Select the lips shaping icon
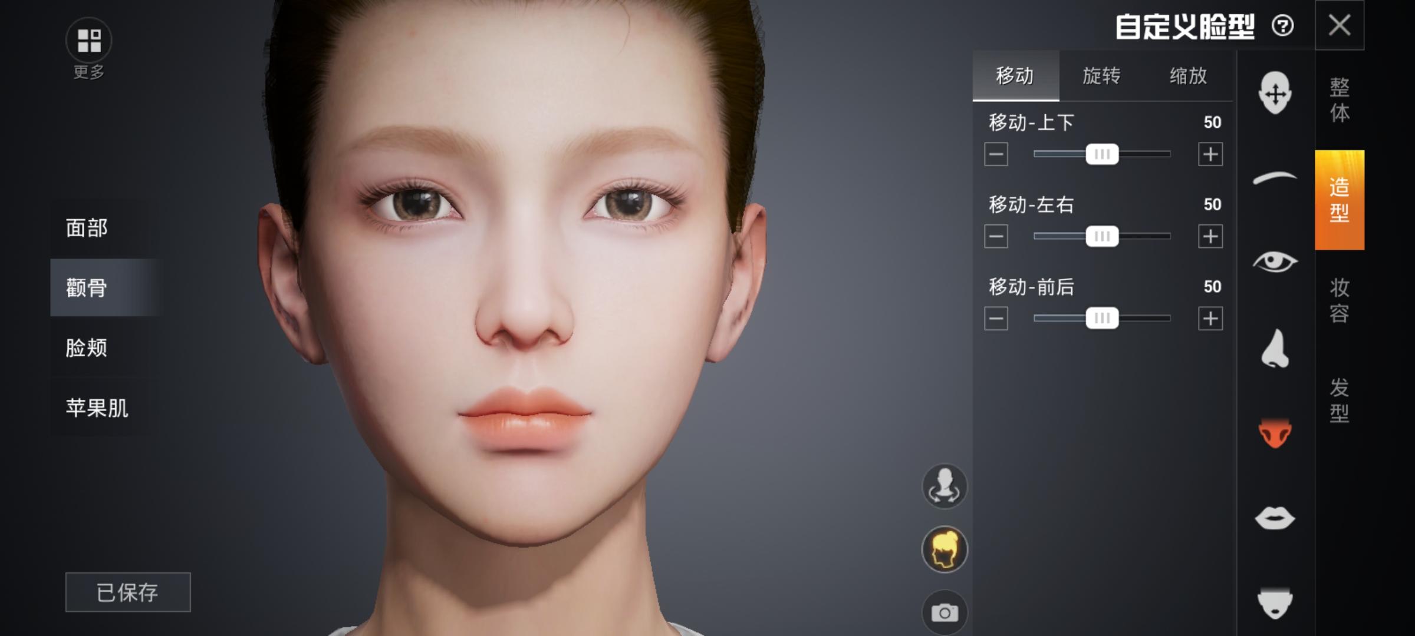This screenshot has height=636, width=1415. click(1275, 518)
